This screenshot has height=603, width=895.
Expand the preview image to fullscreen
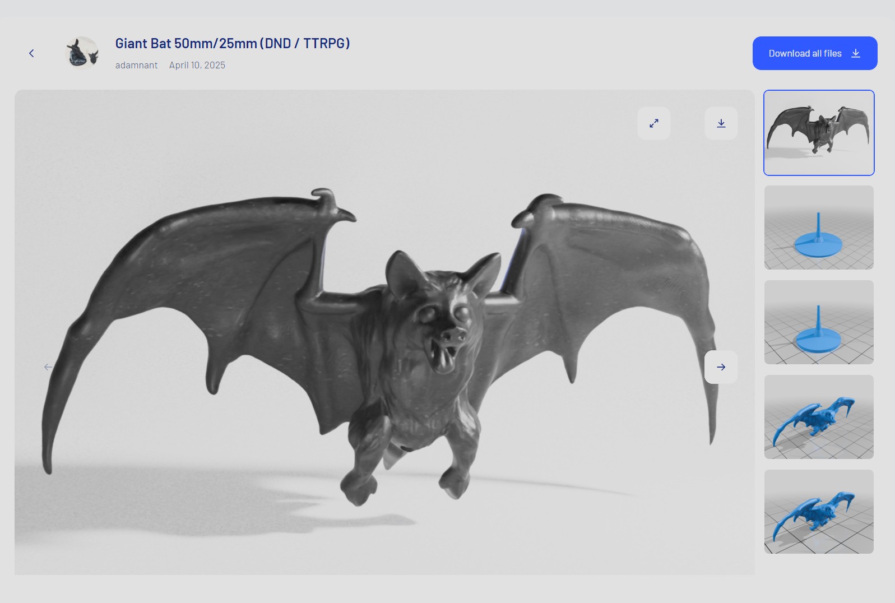coord(653,123)
